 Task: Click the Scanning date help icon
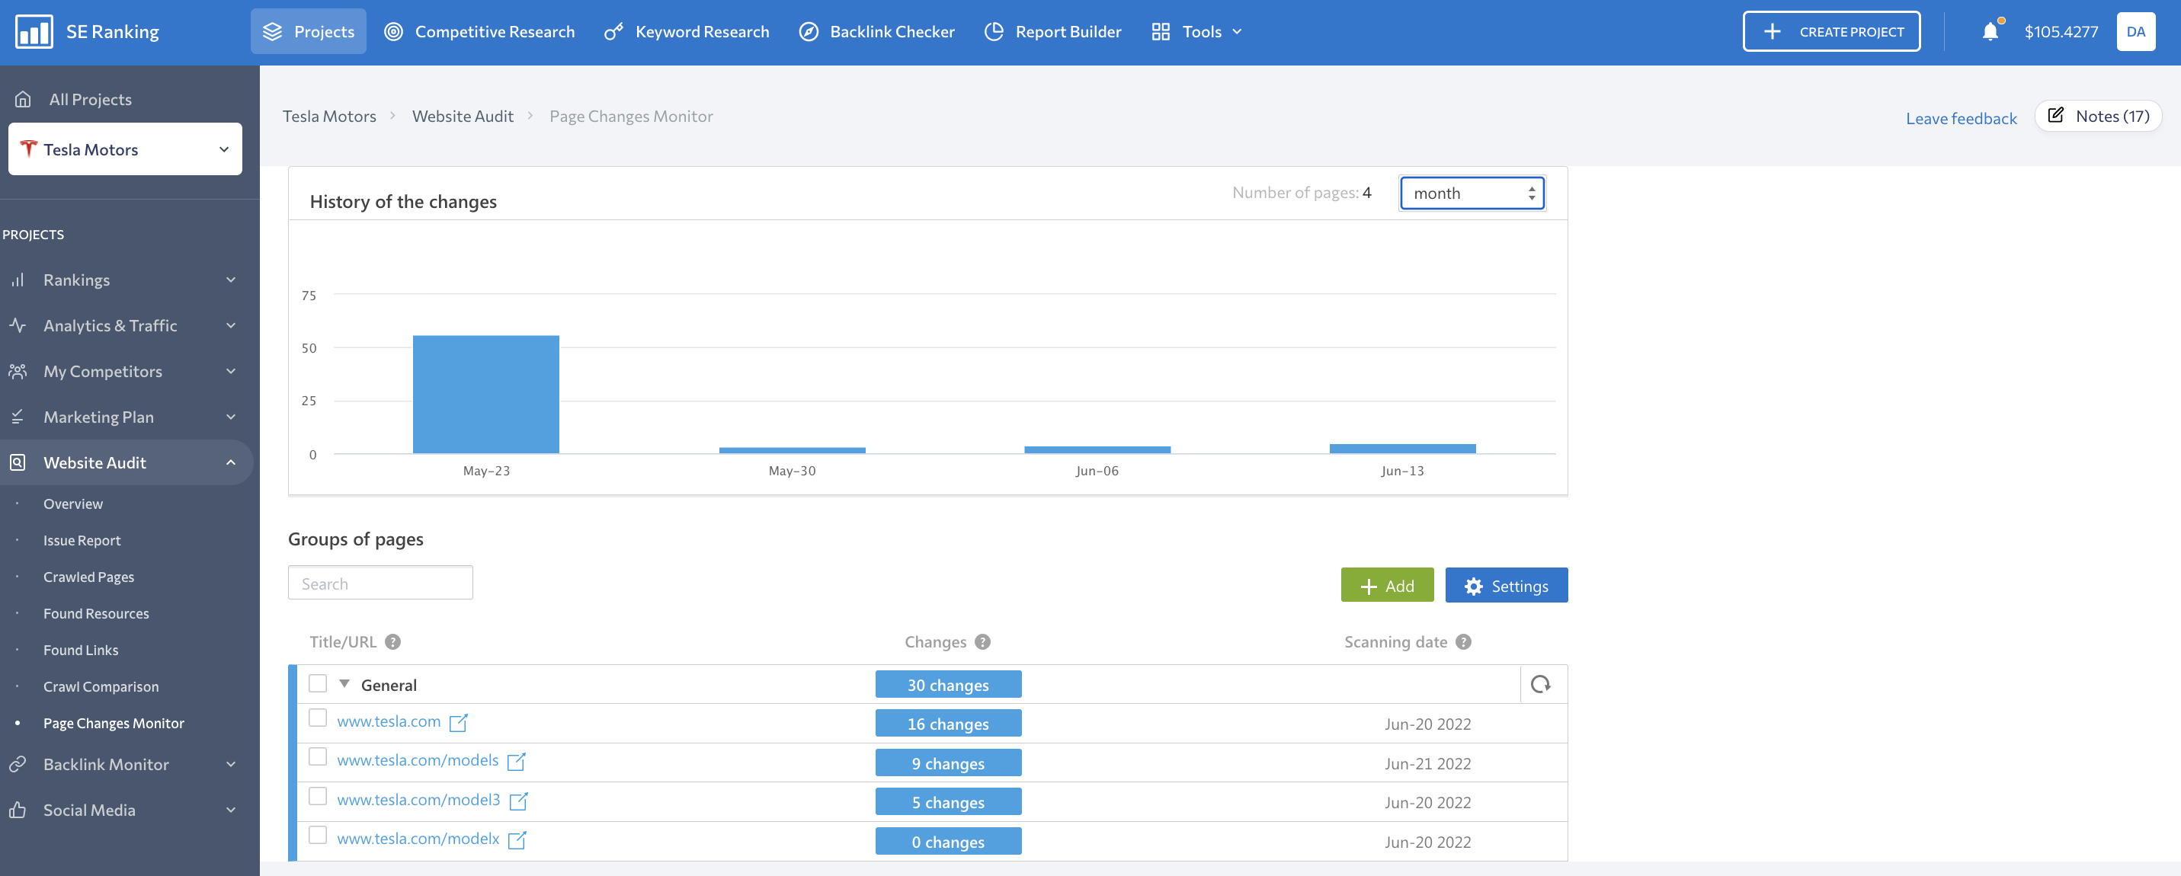1463,641
